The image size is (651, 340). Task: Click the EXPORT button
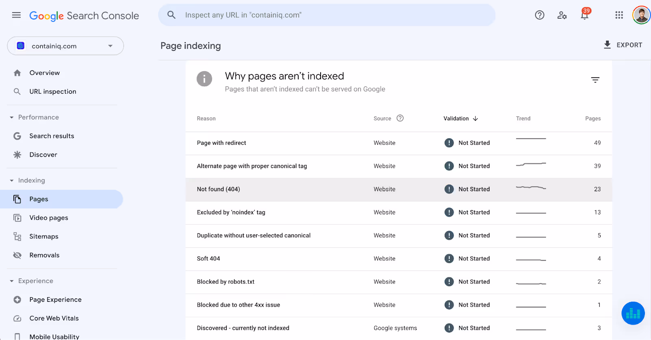pos(623,45)
